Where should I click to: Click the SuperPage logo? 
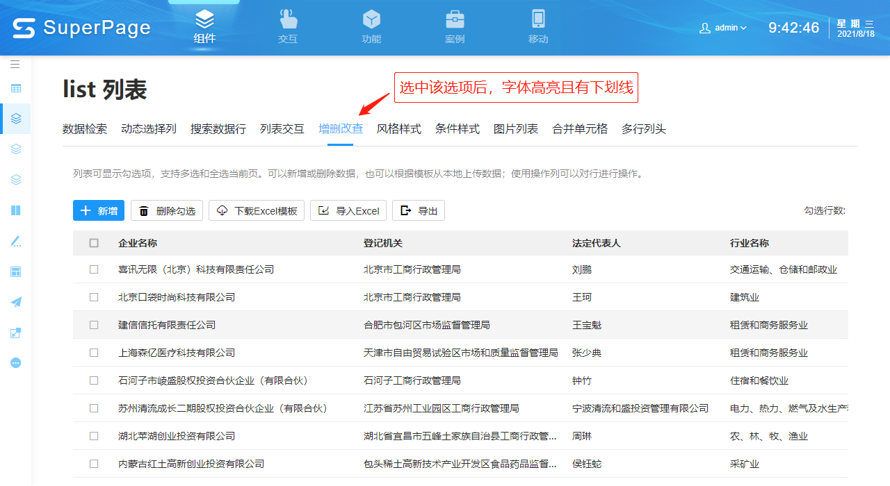82,28
